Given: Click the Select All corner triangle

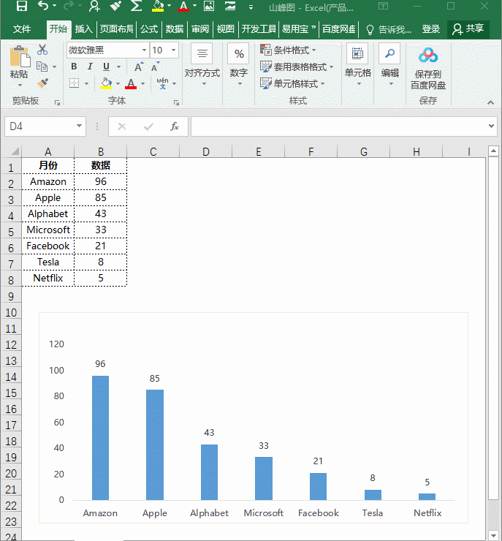Looking at the screenshot, I should (14, 151).
